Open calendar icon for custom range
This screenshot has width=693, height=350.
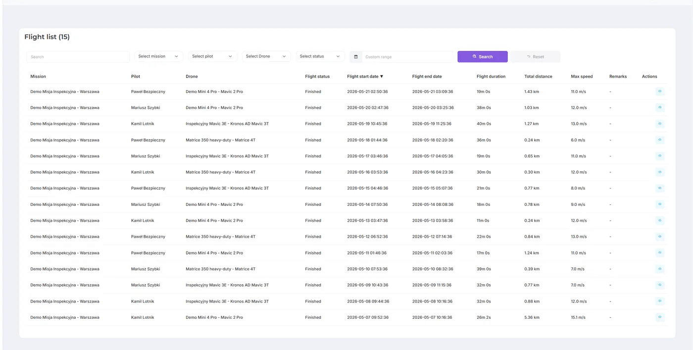pos(356,57)
